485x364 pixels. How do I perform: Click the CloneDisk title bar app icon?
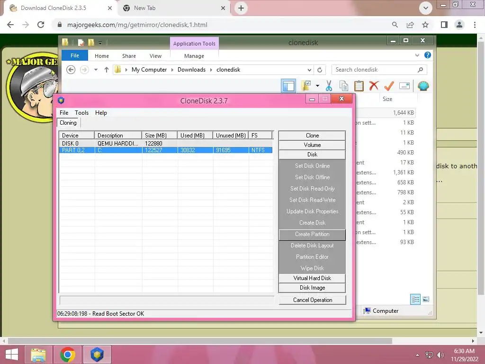click(61, 100)
